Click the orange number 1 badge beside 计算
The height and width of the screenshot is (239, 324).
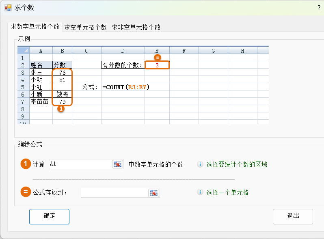click(26, 164)
